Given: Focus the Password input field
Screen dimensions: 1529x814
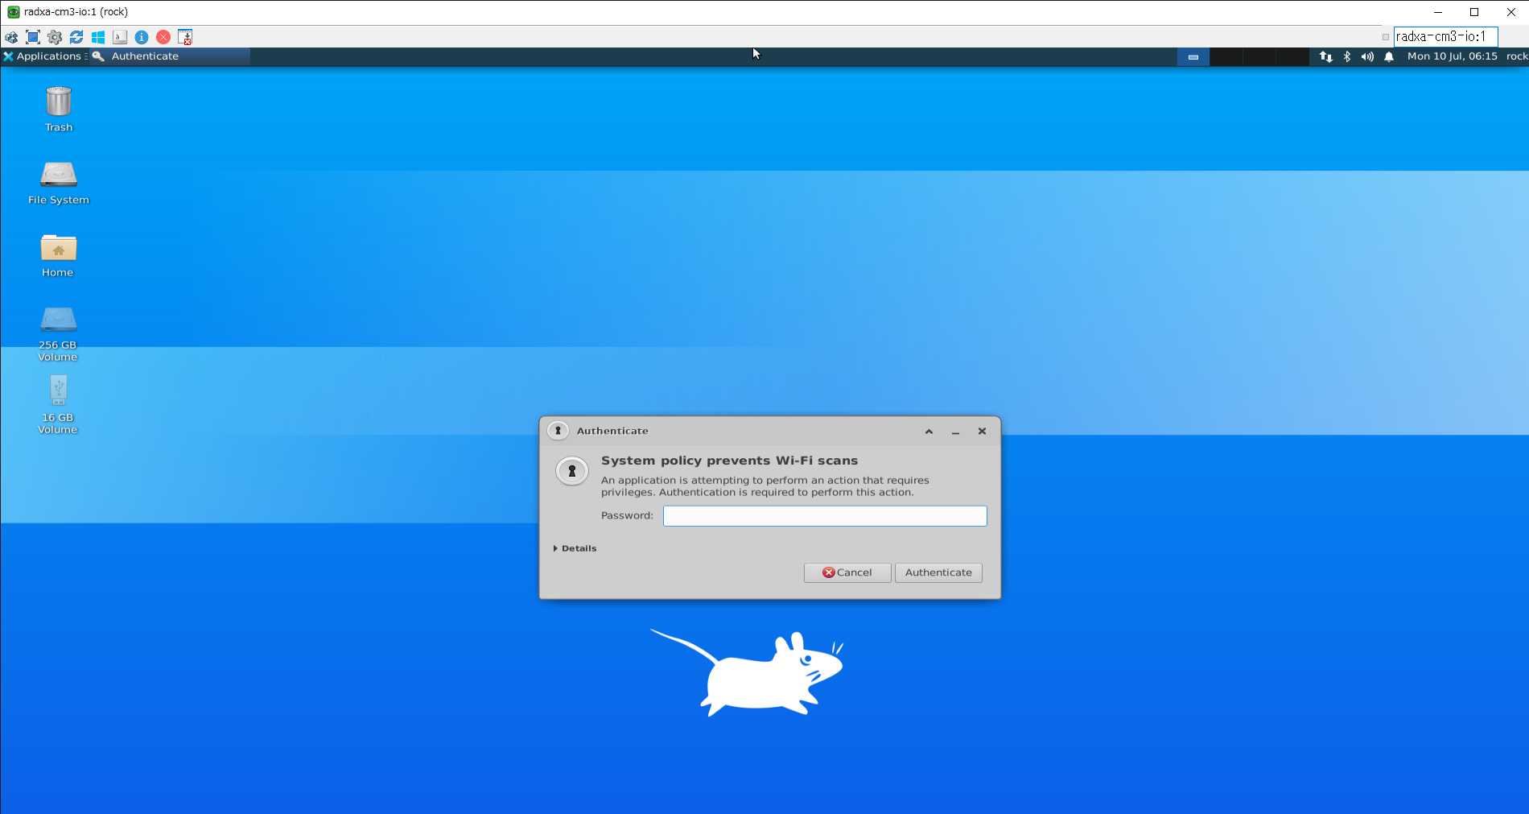Looking at the screenshot, I should tap(825, 516).
